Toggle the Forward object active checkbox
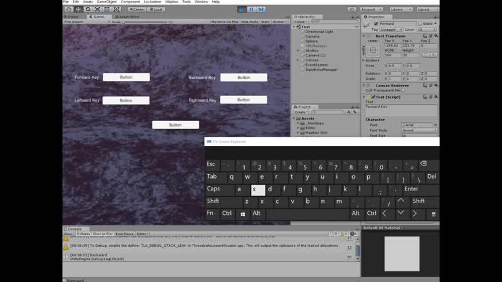 (x=376, y=24)
